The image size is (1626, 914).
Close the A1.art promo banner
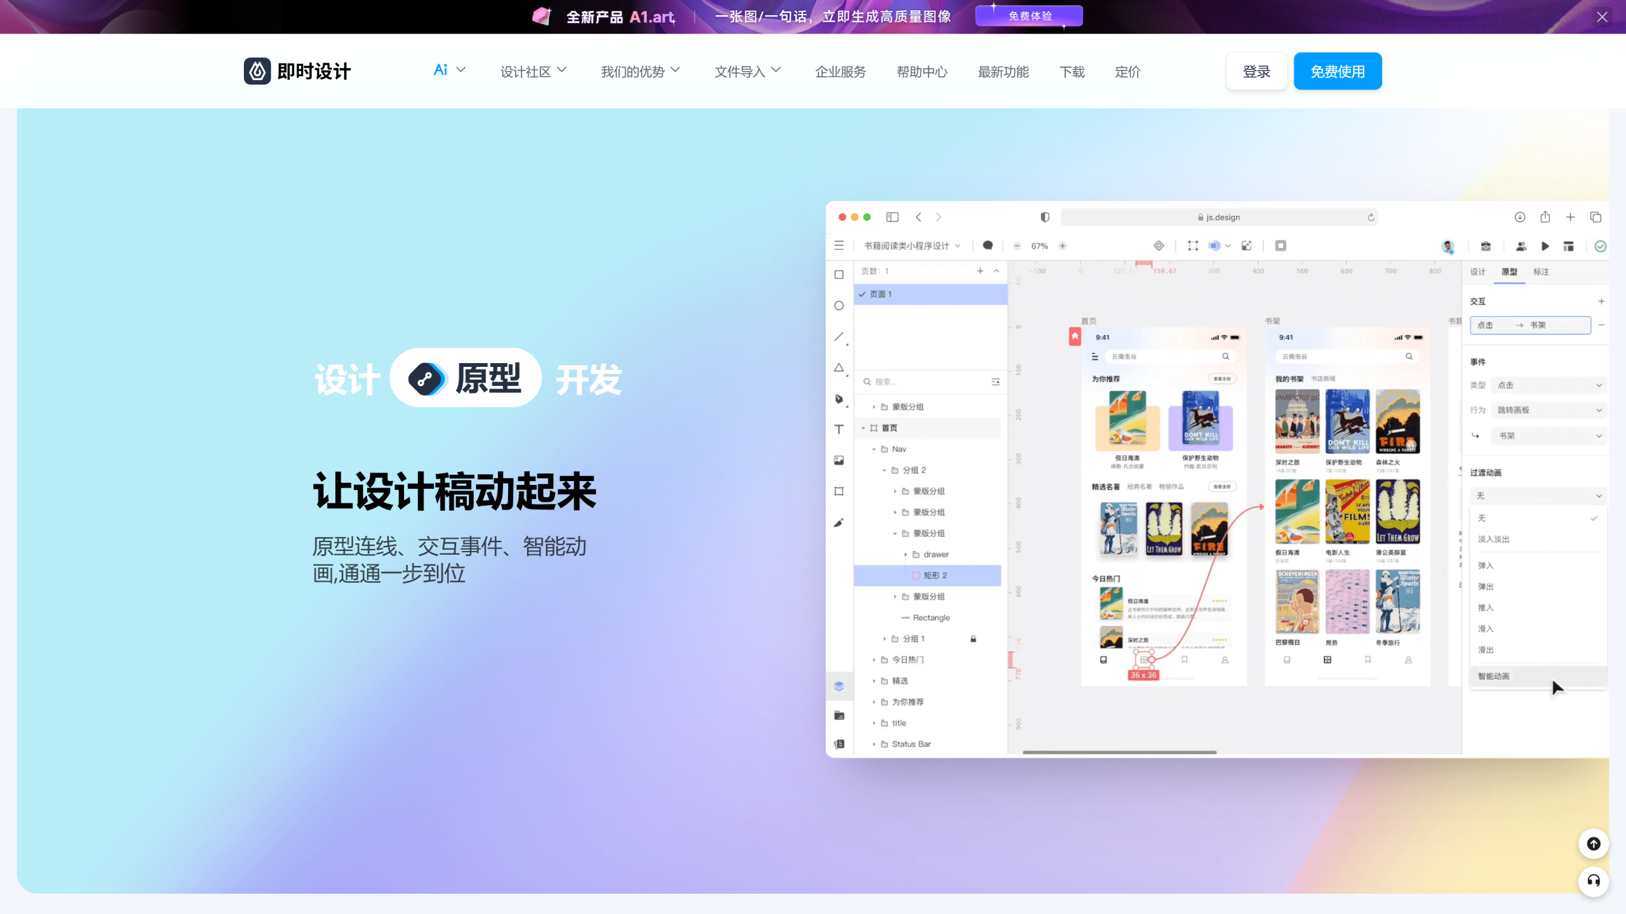point(1602,17)
